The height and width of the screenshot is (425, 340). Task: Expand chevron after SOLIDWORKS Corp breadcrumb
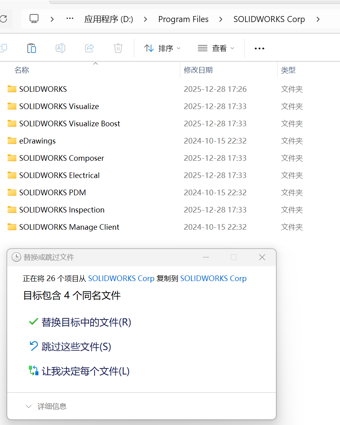point(318,19)
